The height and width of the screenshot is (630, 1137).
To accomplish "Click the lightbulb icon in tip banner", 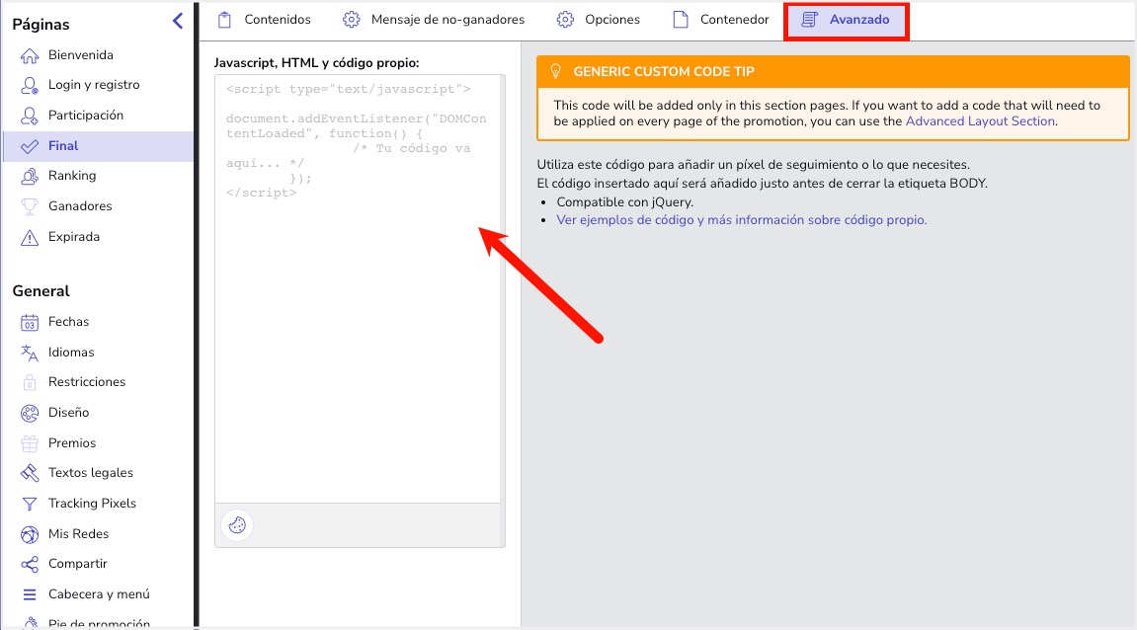I will pyautogui.click(x=555, y=71).
